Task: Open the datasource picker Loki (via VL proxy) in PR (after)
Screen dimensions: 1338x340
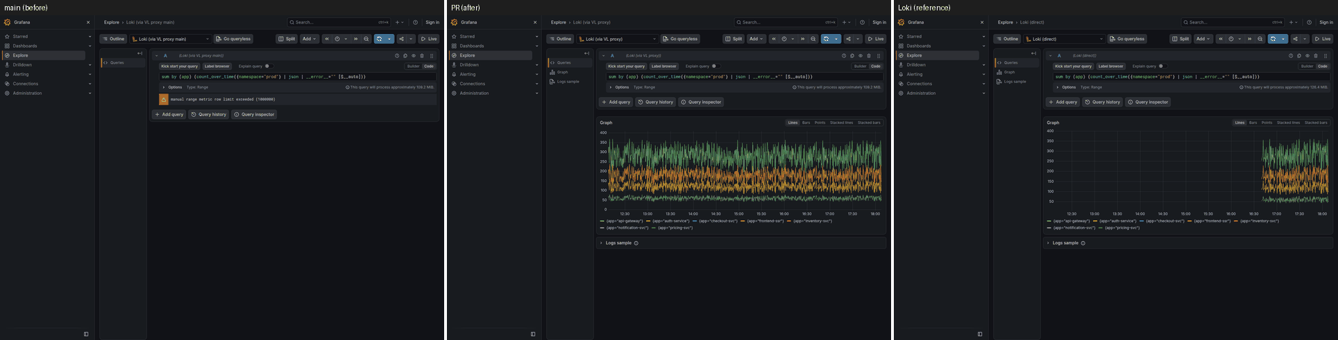Action: (x=618, y=39)
